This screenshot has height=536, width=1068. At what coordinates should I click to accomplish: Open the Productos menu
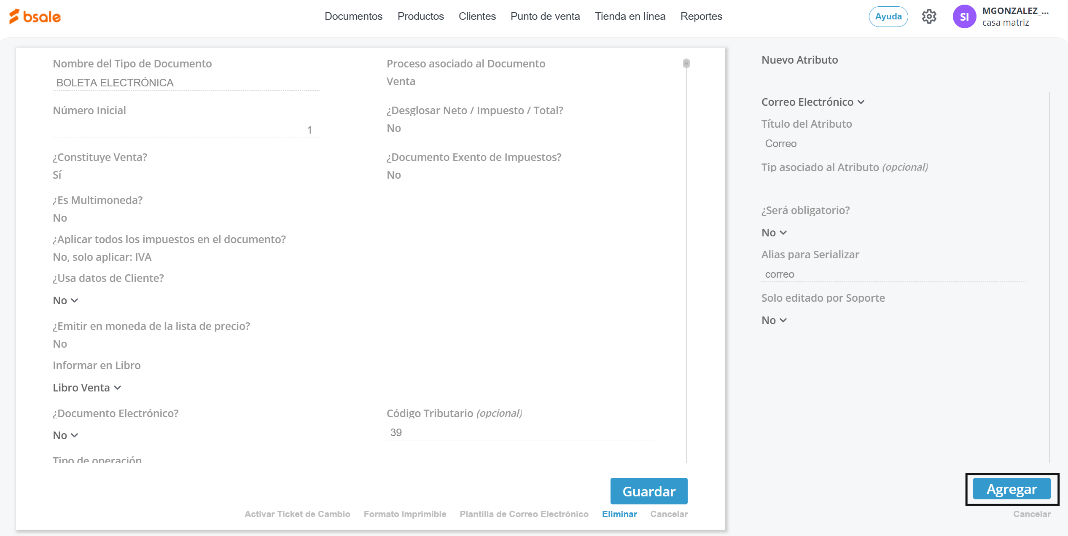[x=420, y=16]
